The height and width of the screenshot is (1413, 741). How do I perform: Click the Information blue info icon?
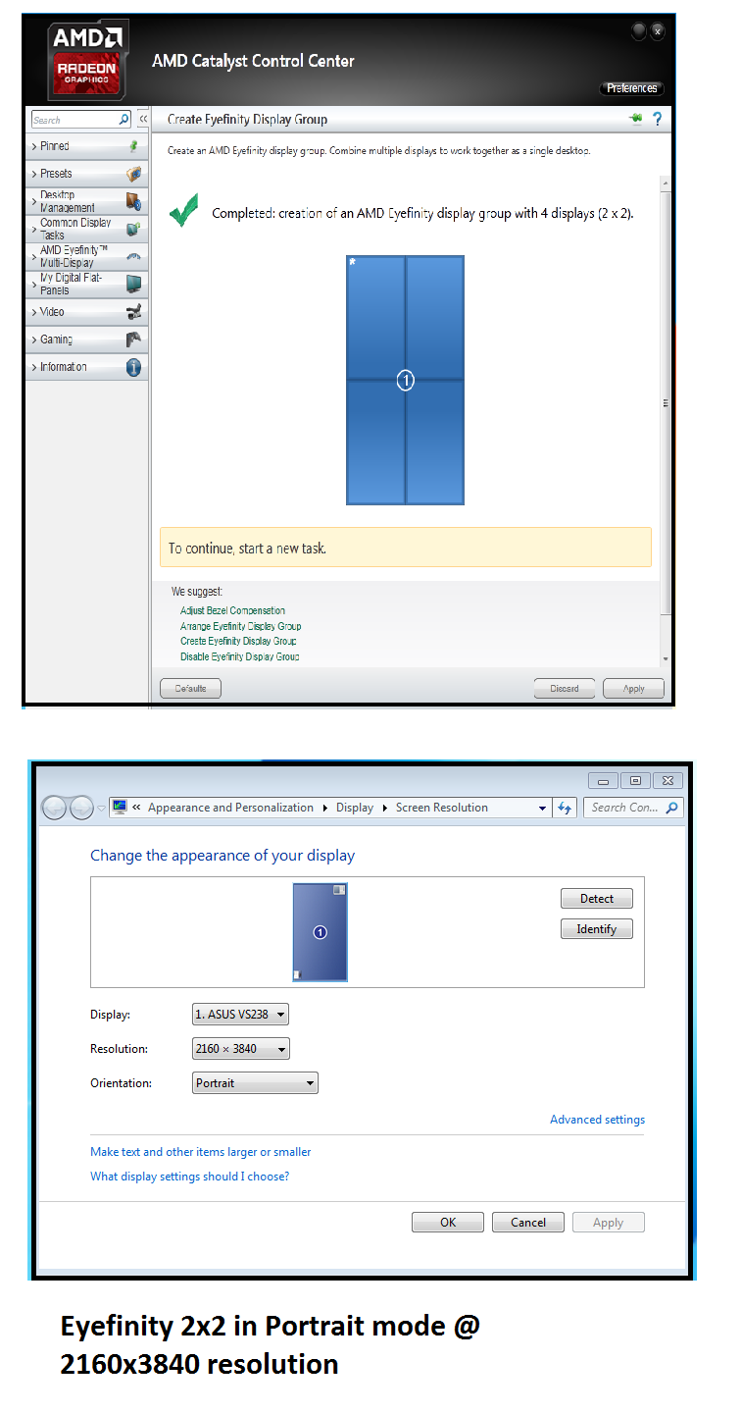pos(133,367)
